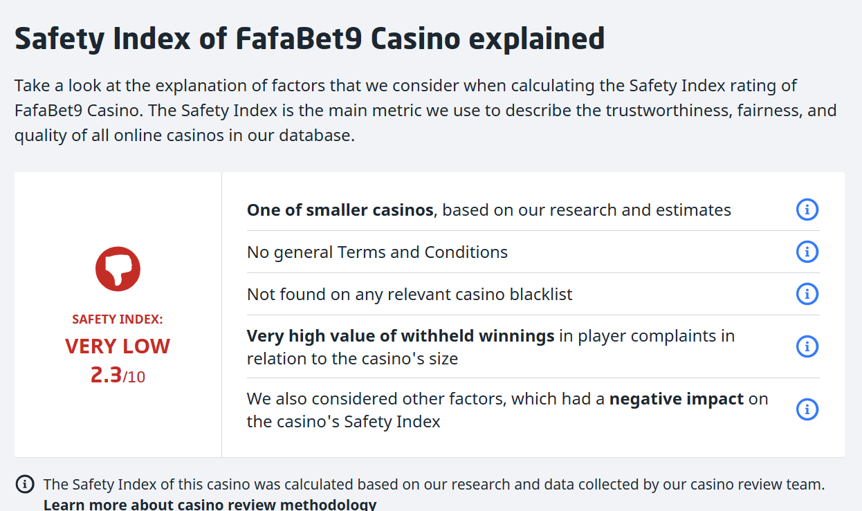Select the "One of smaller casinos" bold text
The width and height of the screenshot is (862, 511).
click(x=340, y=210)
